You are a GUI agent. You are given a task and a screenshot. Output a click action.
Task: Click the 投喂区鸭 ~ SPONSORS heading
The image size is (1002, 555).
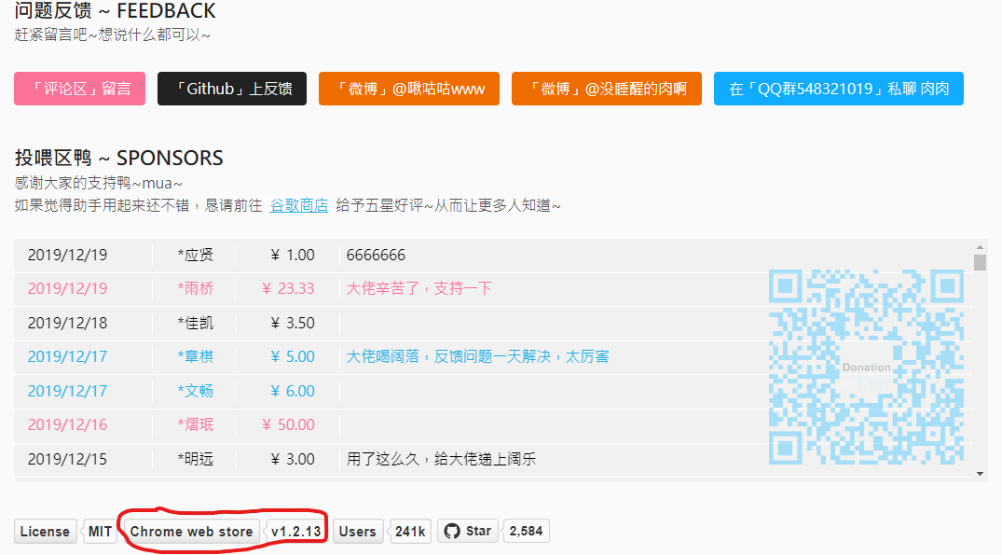coord(119,158)
